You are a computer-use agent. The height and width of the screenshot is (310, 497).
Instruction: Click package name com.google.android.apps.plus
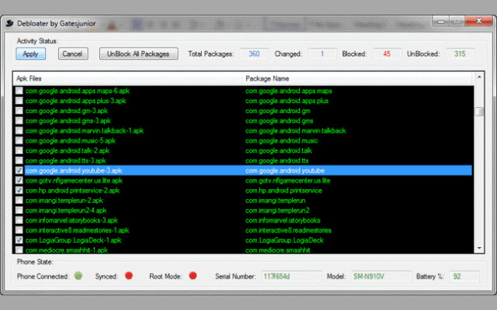tap(287, 101)
